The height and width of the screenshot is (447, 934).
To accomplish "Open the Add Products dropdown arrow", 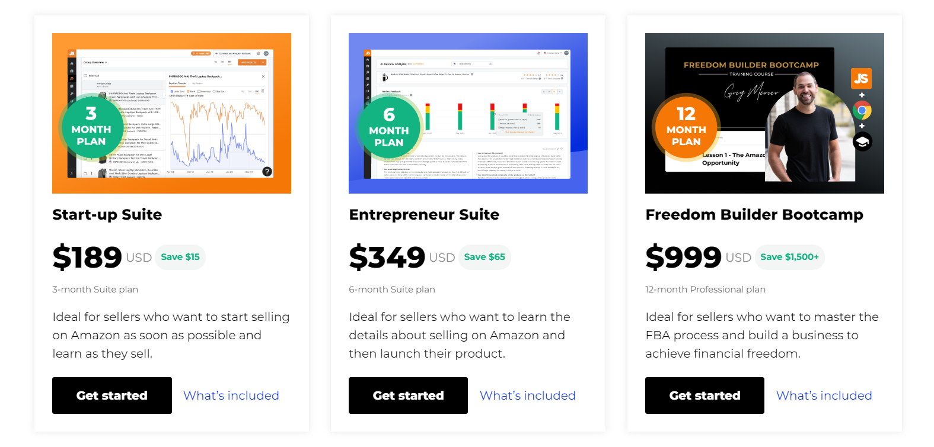I will (263, 62).
